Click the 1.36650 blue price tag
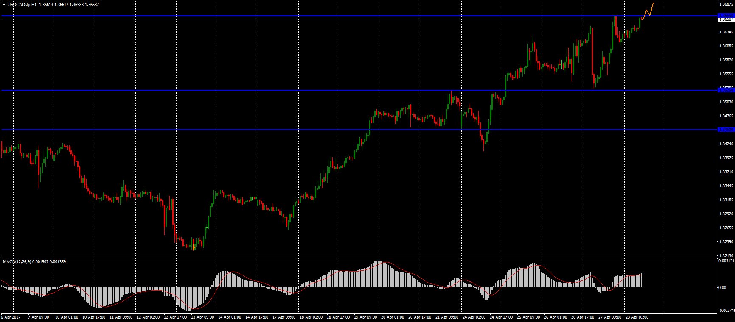The width and height of the screenshot is (735, 322). [x=725, y=16]
